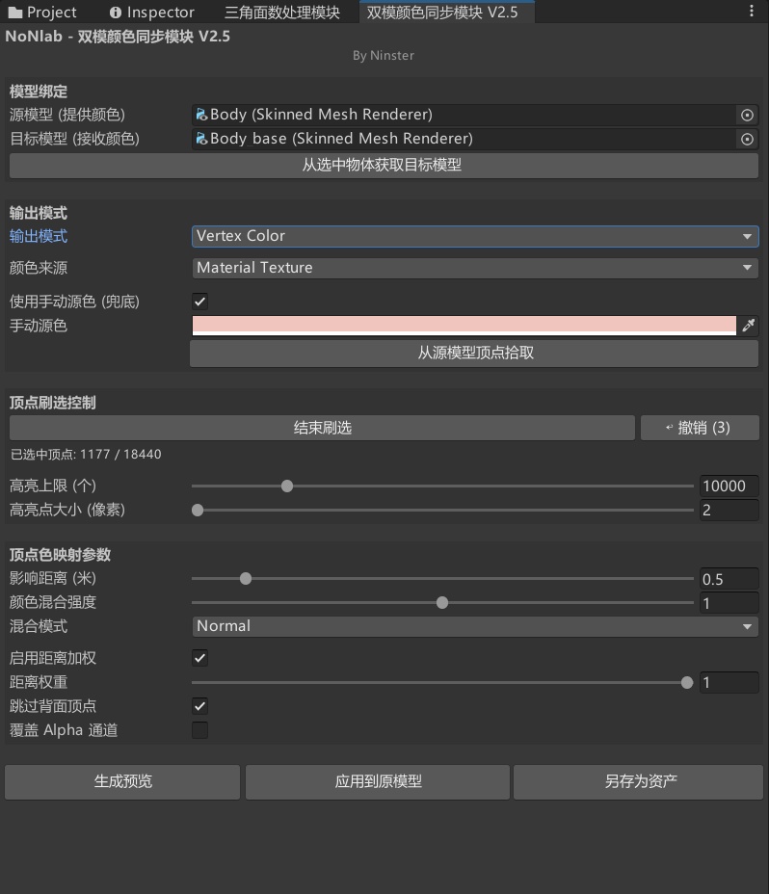
Task: Click the Skinned Mesh icon beside Body_base
Action: pyautogui.click(x=201, y=139)
